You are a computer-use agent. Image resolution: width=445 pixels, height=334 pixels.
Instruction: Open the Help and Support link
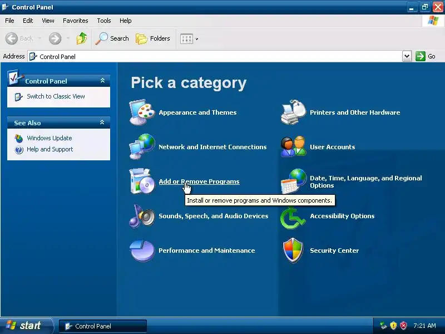[x=50, y=149]
